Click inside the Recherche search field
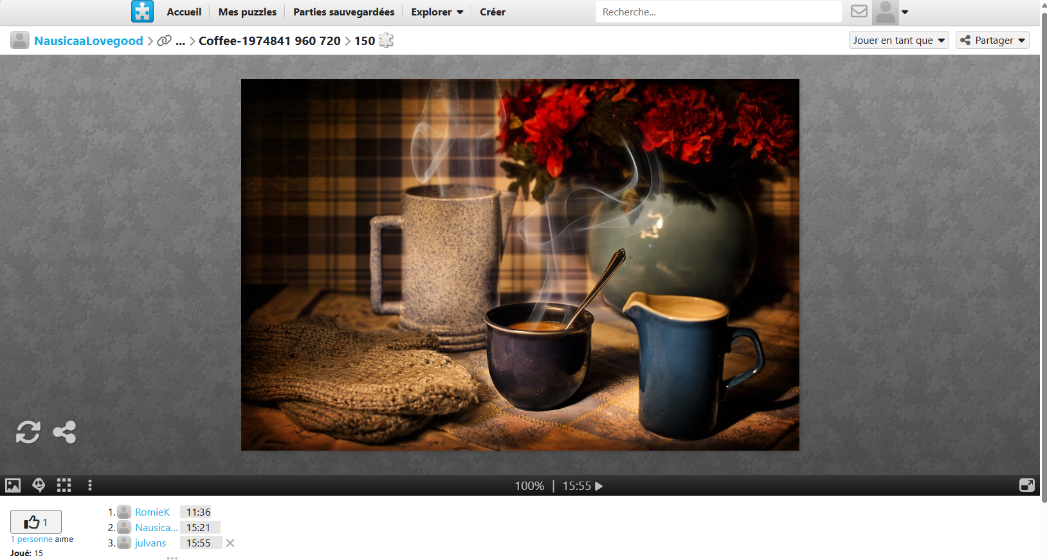This screenshot has width=1047, height=560. (719, 12)
